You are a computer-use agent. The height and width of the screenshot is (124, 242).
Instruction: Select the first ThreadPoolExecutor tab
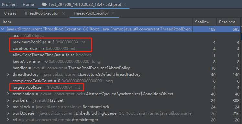coord(41,13)
